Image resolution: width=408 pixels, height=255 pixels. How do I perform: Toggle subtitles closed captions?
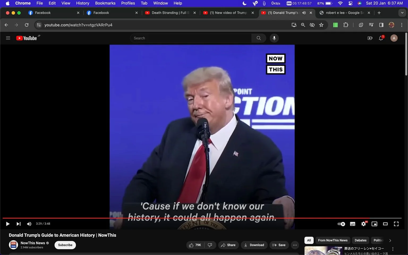(x=352, y=224)
